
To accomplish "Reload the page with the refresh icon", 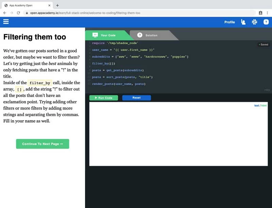I will coord(19,13).
